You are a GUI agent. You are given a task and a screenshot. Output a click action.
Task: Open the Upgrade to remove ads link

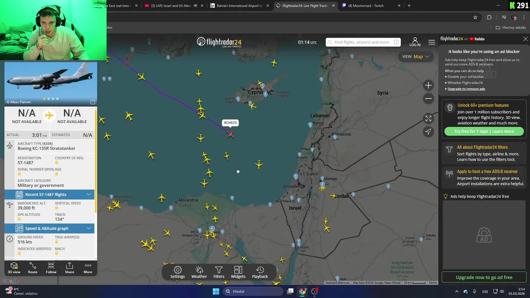tap(466, 89)
